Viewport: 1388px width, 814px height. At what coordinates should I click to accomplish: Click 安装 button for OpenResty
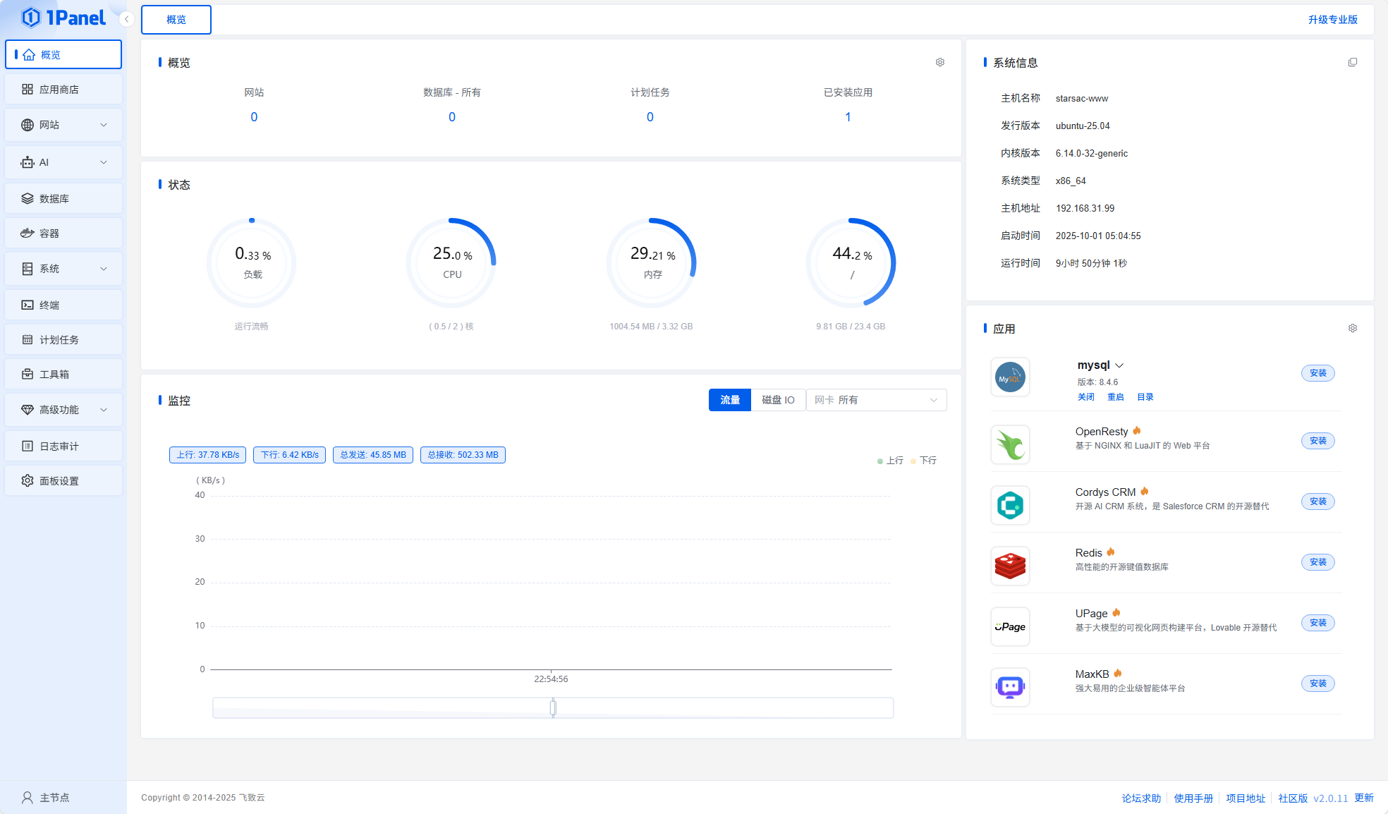(x=1317, y=441)
